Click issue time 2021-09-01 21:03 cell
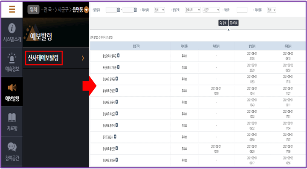307x169 pixels. tap(252, 56)
